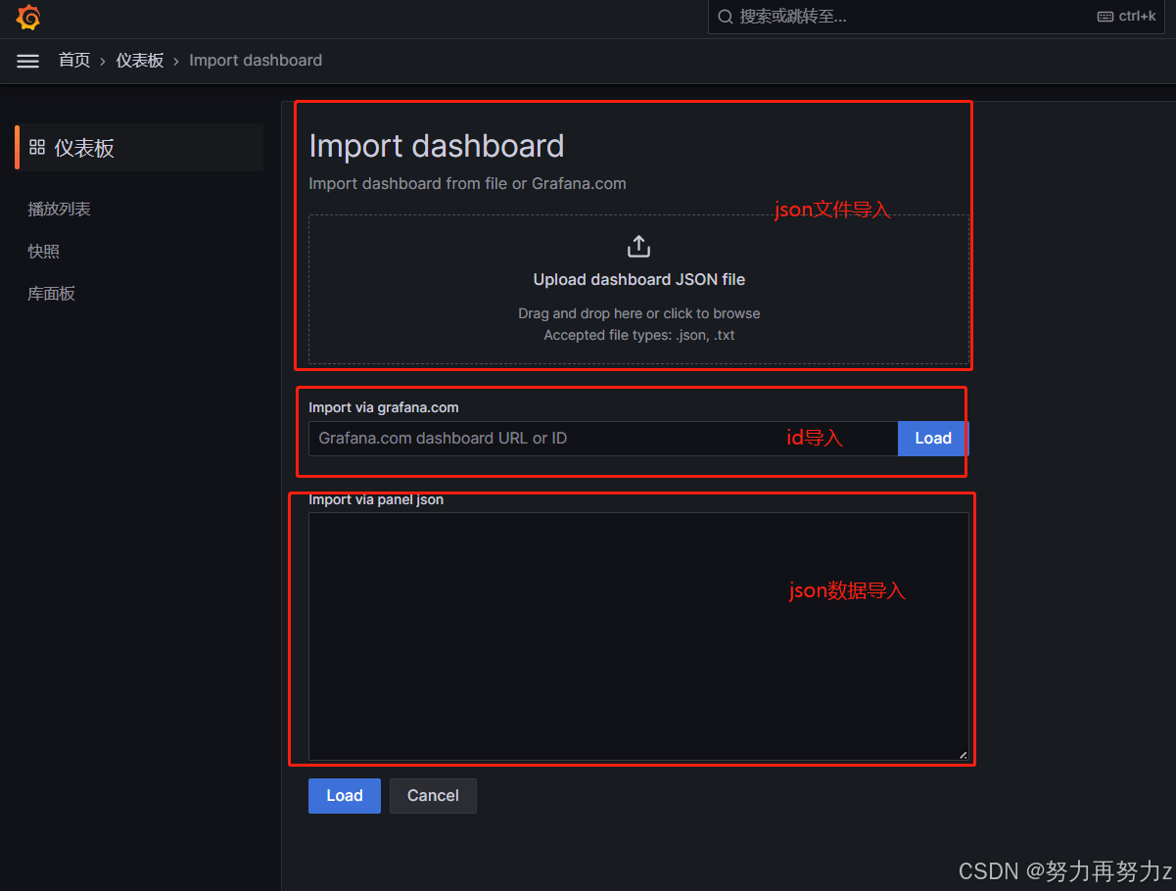
Task: Open the 仪表板 breadcrumb link
Action: [x=140, y=61]
